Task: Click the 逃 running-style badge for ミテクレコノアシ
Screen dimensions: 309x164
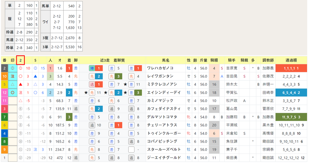Action: [x=92, y=84]
